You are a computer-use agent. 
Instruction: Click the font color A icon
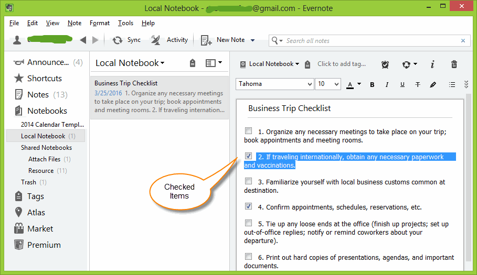click(350, 85)
